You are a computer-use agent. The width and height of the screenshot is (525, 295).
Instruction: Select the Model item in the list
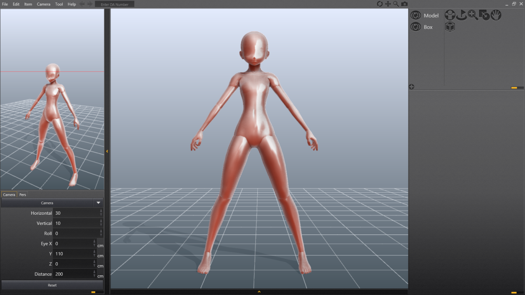point(431,16)
